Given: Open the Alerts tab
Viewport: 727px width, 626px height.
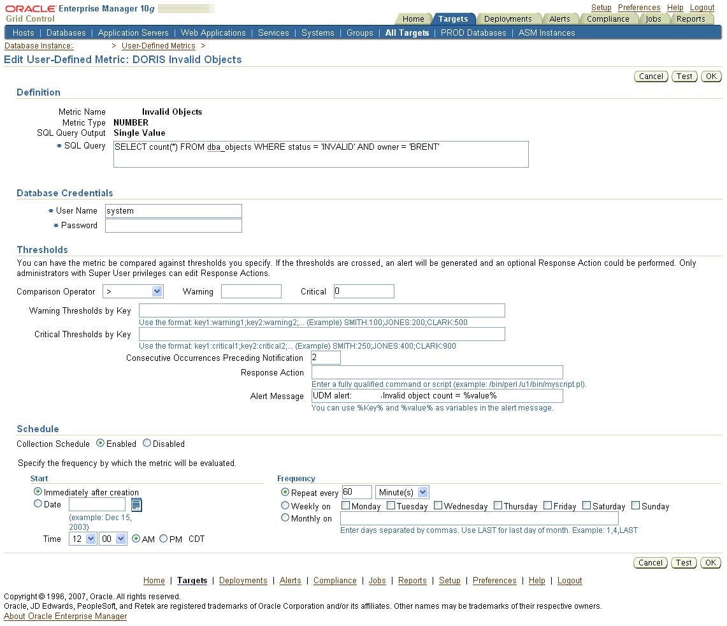Looking at the screenshot, I should point(559,18).
